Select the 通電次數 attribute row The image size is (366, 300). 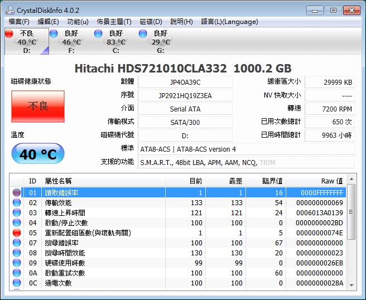(x=179, y=283)
